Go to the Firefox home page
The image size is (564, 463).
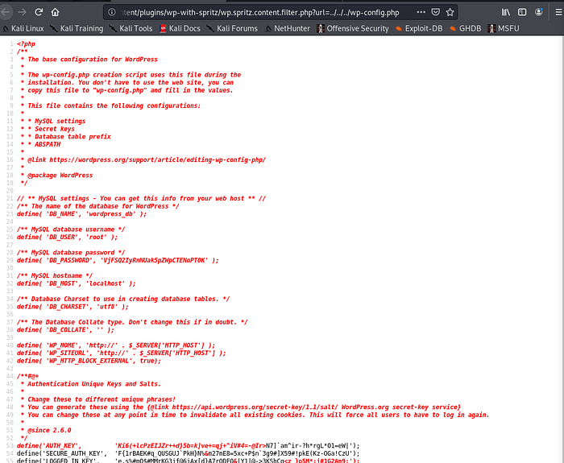pyautogui.click(x=55, y=12)
